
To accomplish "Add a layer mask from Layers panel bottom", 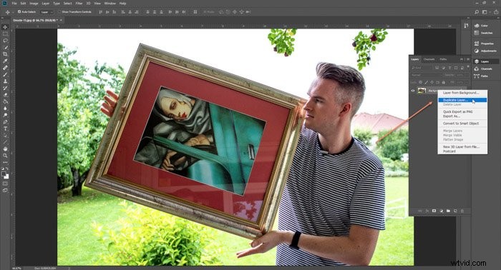I will (434, 211).
